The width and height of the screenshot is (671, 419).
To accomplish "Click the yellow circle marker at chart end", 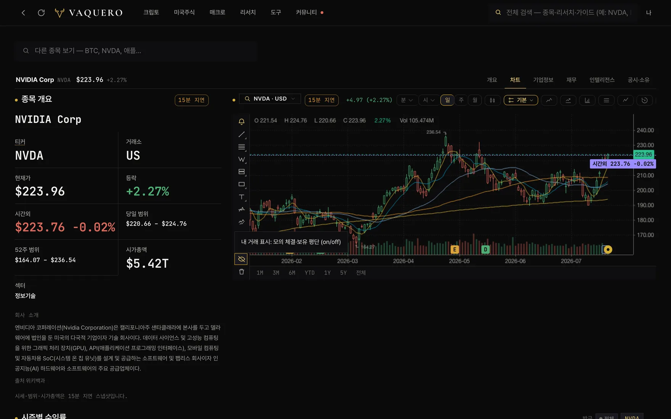I will (x=608, y=249).
